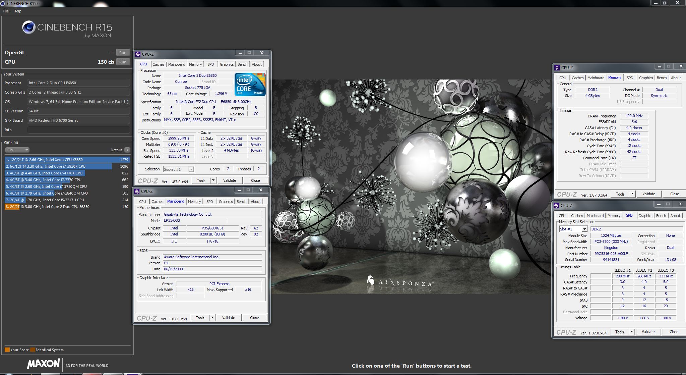Click Tools button in the Memory window

[x=620, y=194]
